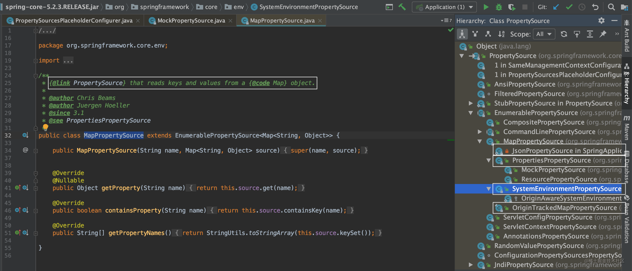
Task: Collapse the EnumerablePropertySource tree node
Action: pos(471,113)
